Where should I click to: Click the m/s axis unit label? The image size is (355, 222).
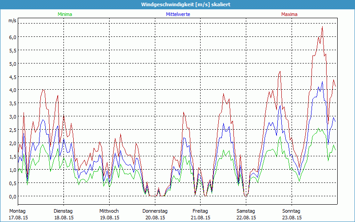(12, 21)
